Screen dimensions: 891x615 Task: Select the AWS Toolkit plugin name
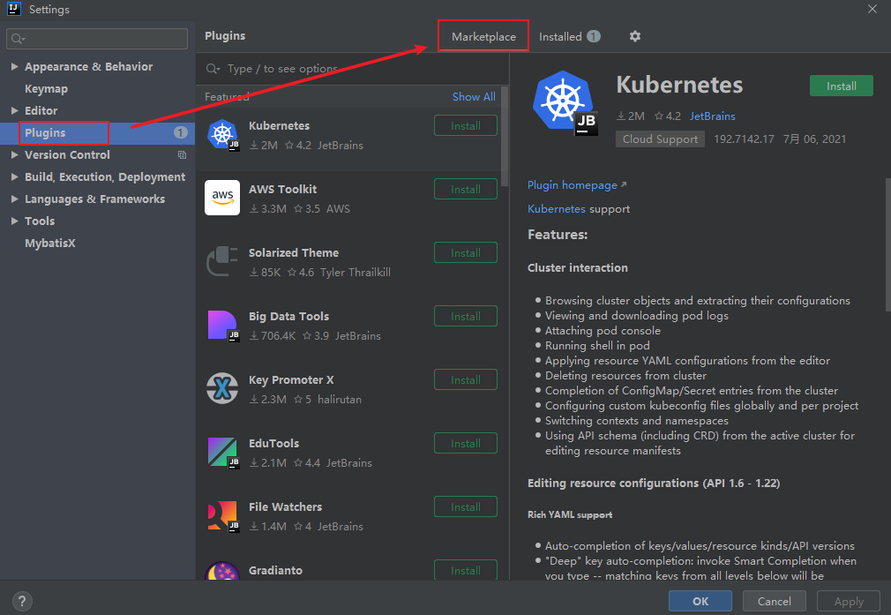(282, 190)
